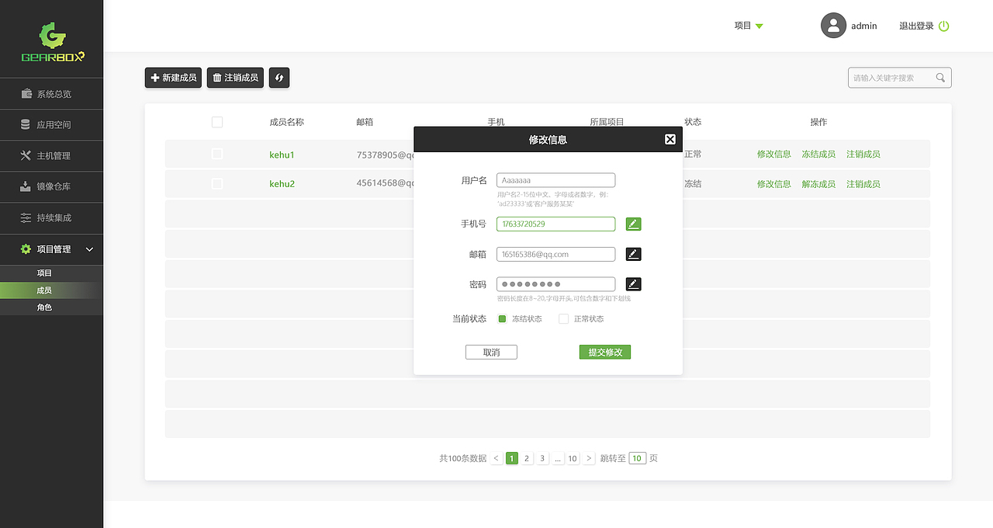
Task: Open 系统总览 in the sidebar
Action: [51, 94]
